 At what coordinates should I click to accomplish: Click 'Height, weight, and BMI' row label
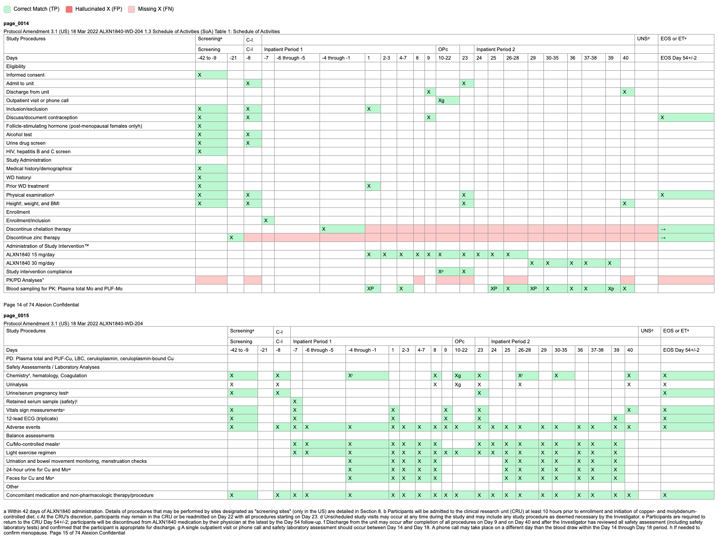click(x=33, y=203)
